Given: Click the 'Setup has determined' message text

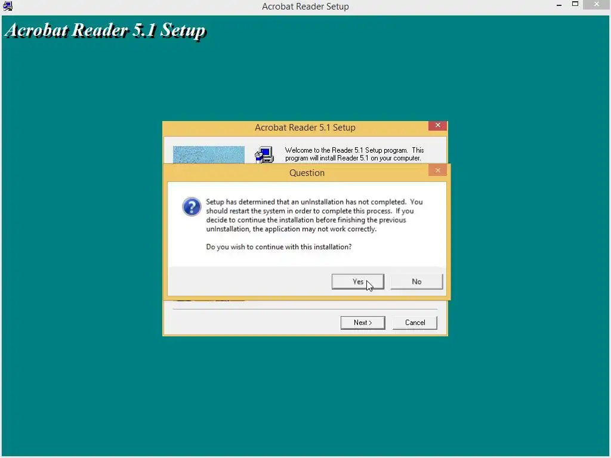Looking at the screenshot, I should point(314,215).
